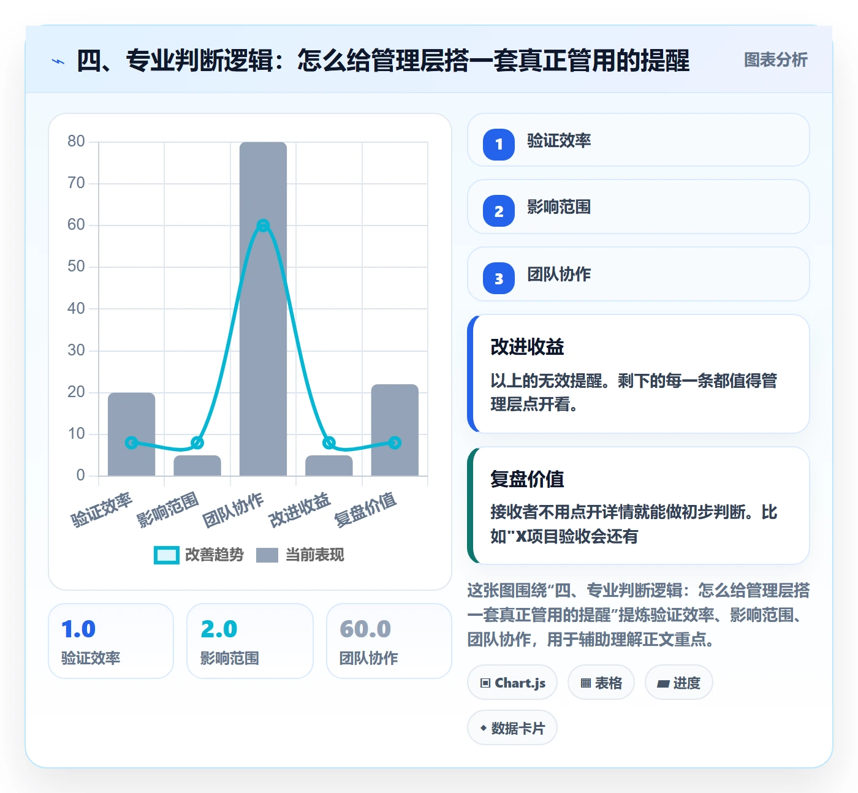Screen dimensions: 858x793
Task: Click the 影响范围 x-axis label under the chart
Action: tap(168, 510)
